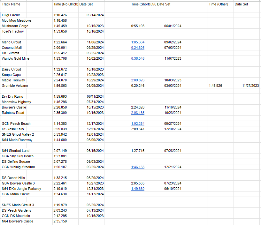The width and height of the screenshot is (261, 225).
Task: Select the 1:48.926 Grumble Volcano other time
Action: point(221,86)
